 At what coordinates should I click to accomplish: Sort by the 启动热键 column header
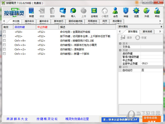point(24,27)
